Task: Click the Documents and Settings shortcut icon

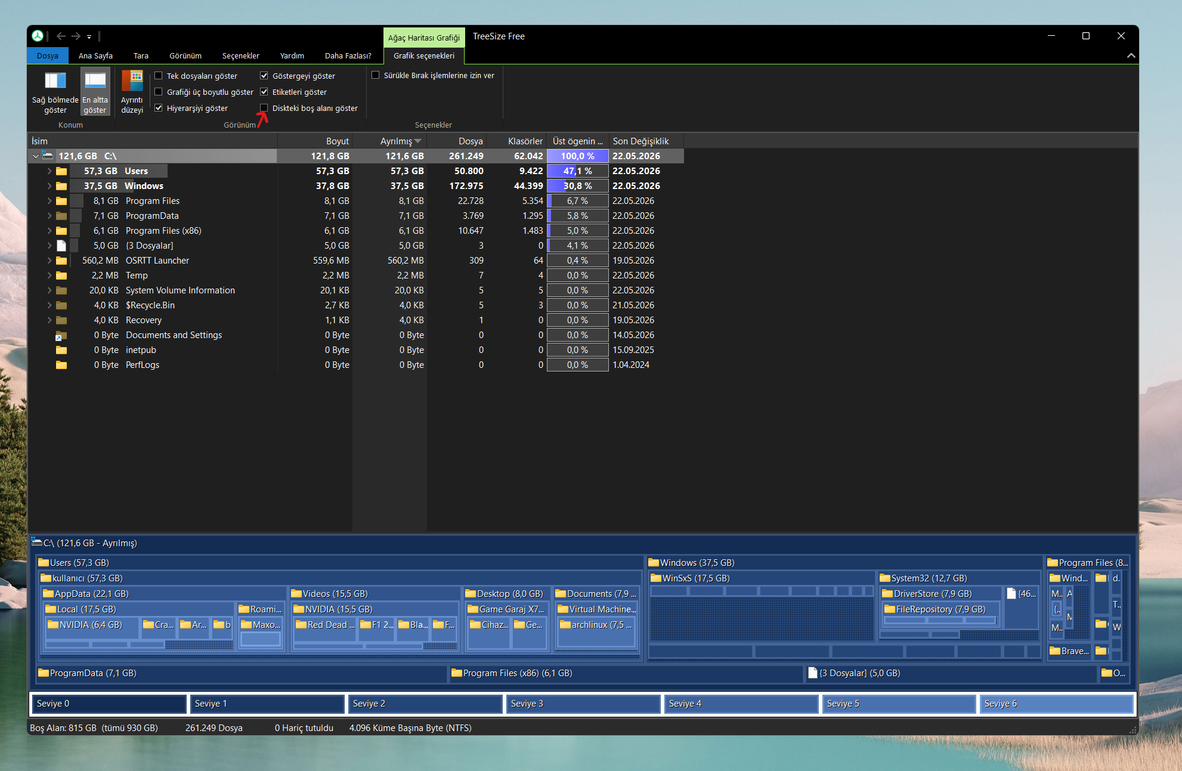Action: (61, 336)
